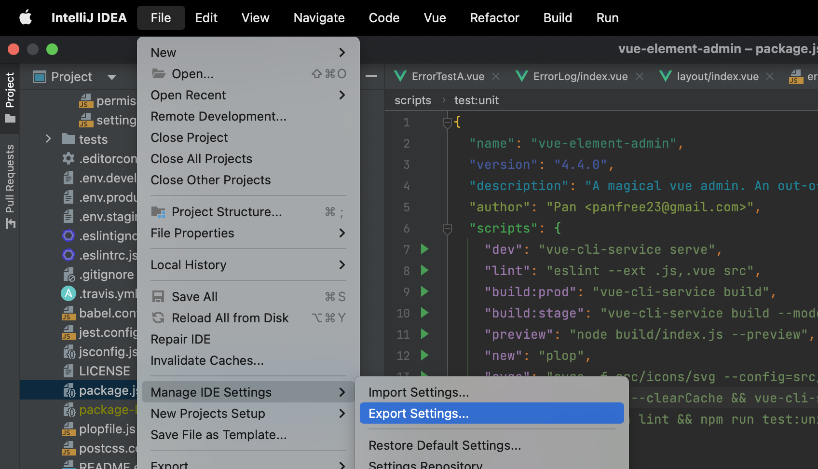
Task: Click Restore Default Settings...
Action: click(492, 445)
